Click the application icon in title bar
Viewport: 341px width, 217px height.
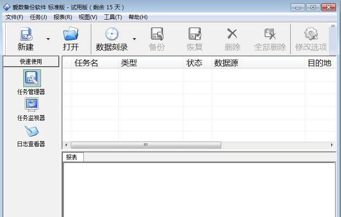(7, 7)
